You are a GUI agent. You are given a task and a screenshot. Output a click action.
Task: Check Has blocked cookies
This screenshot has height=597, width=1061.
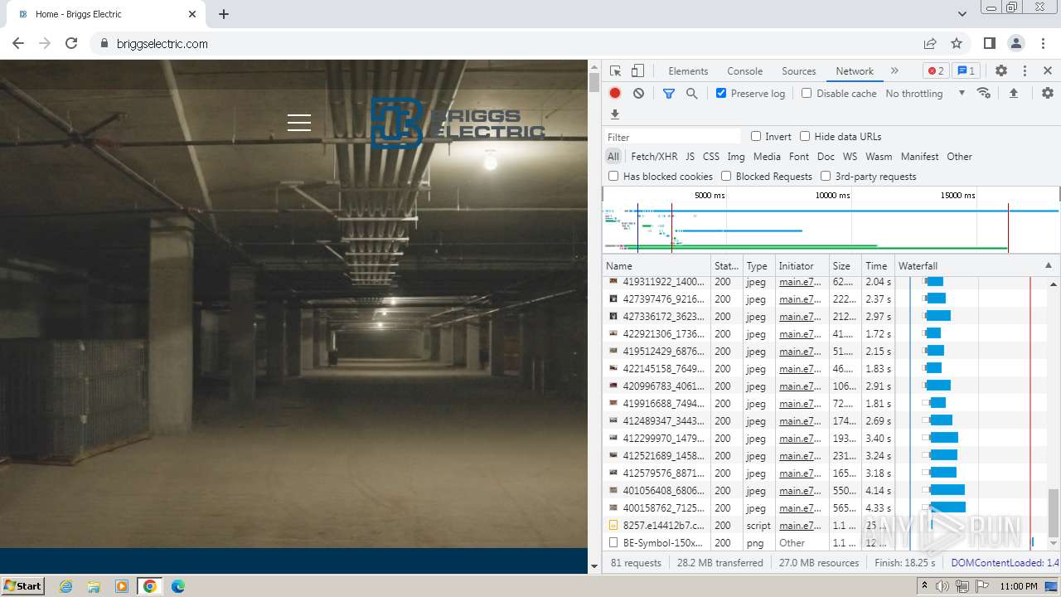click(x=613, y=176)
